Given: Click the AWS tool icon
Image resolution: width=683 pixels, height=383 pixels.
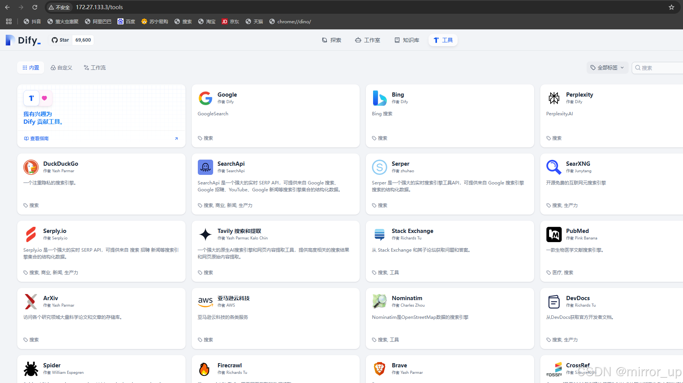Looking at the screenshot, I should coord(205,302).
